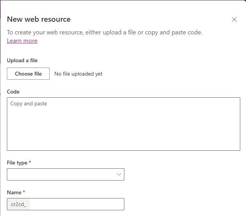
Task: Click the 'No file uploaded yet' status text
Action: point(78,74)
